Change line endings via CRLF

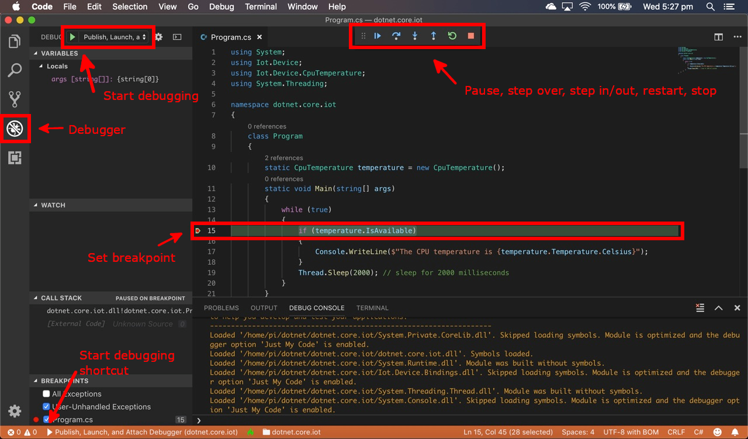tap(676, 432)
